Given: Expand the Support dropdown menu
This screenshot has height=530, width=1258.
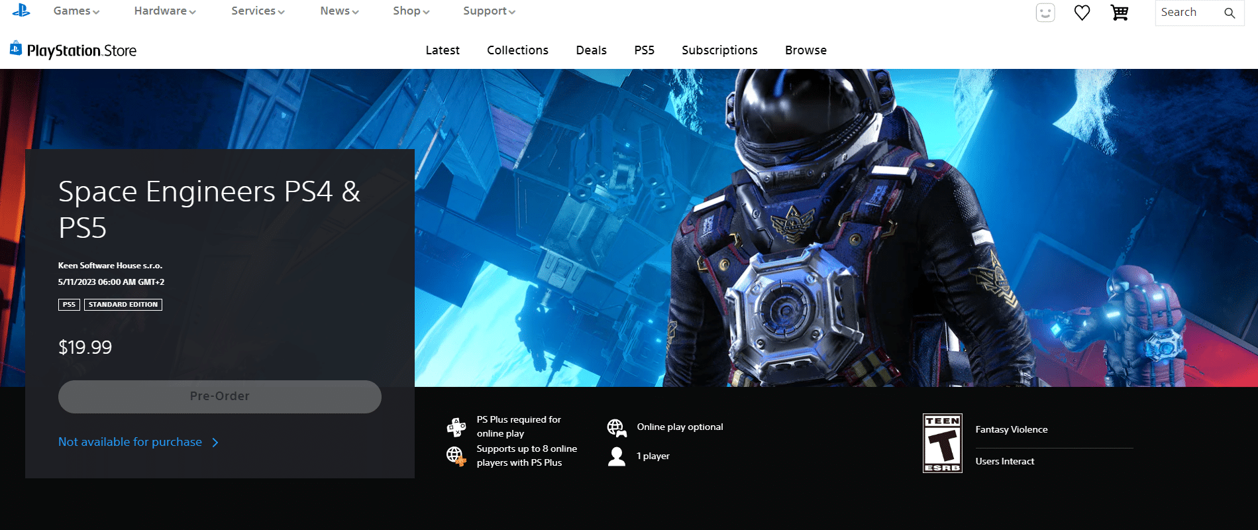Looking at the screenshot, I should pyautogui.click(x=489, y=11).
